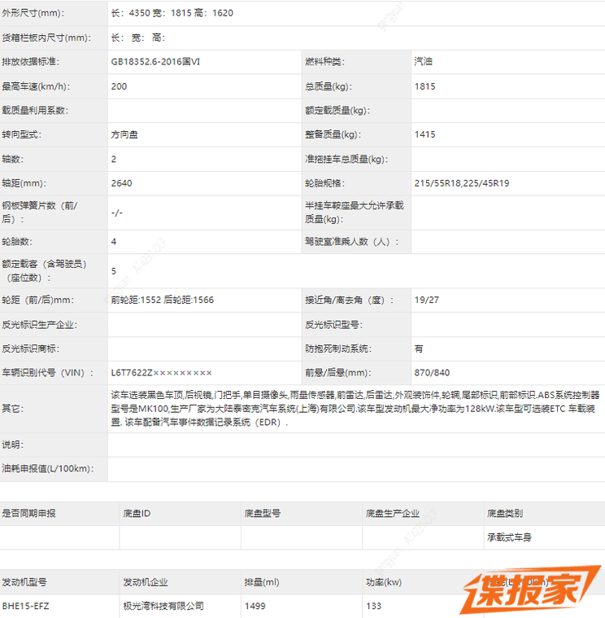605x618 pixels.
Task: Click the 货箱栏板内尺寸(mm) label
Action: pyautogui.click(x=46, y=37)
